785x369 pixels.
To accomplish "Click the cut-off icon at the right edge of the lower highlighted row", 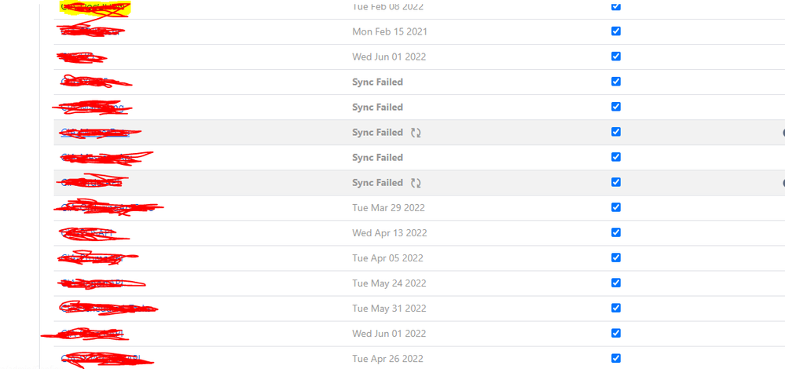I will click(783, 183).
